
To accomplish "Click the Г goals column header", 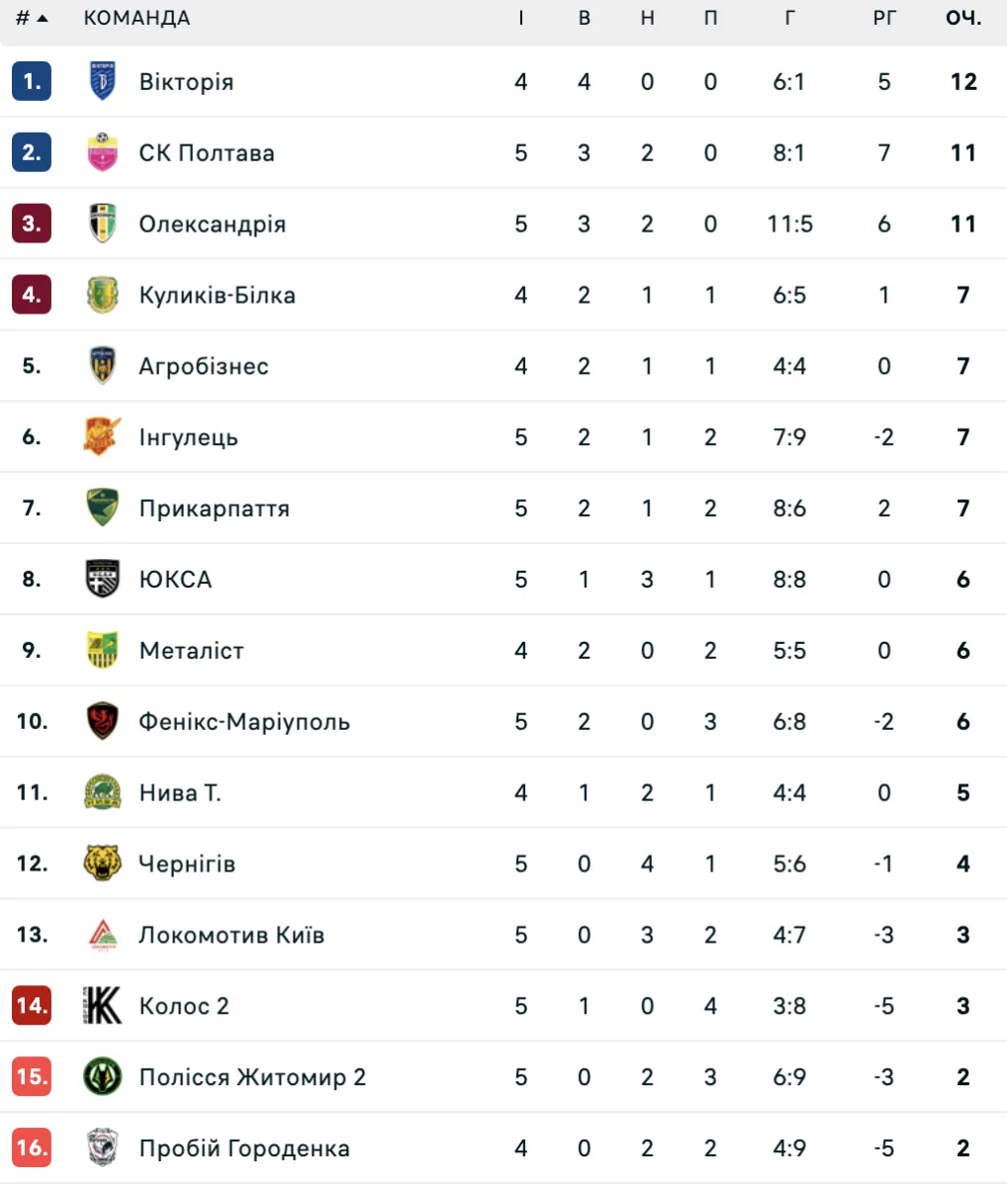I will [789, 18].
